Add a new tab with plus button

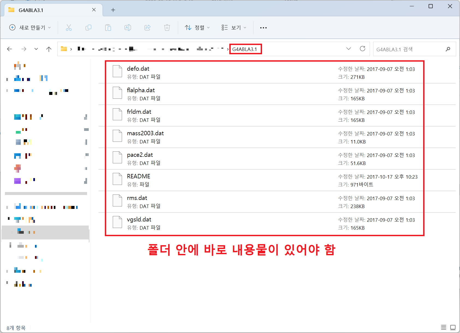(113, 10)
